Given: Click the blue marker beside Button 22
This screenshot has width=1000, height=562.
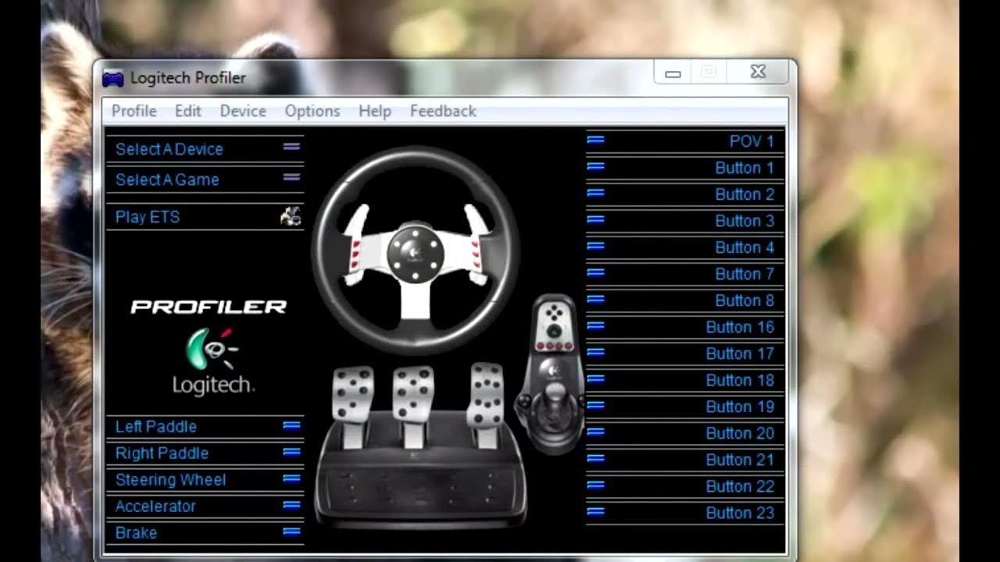Looking at the screenshot, I should tap(595, 485).
